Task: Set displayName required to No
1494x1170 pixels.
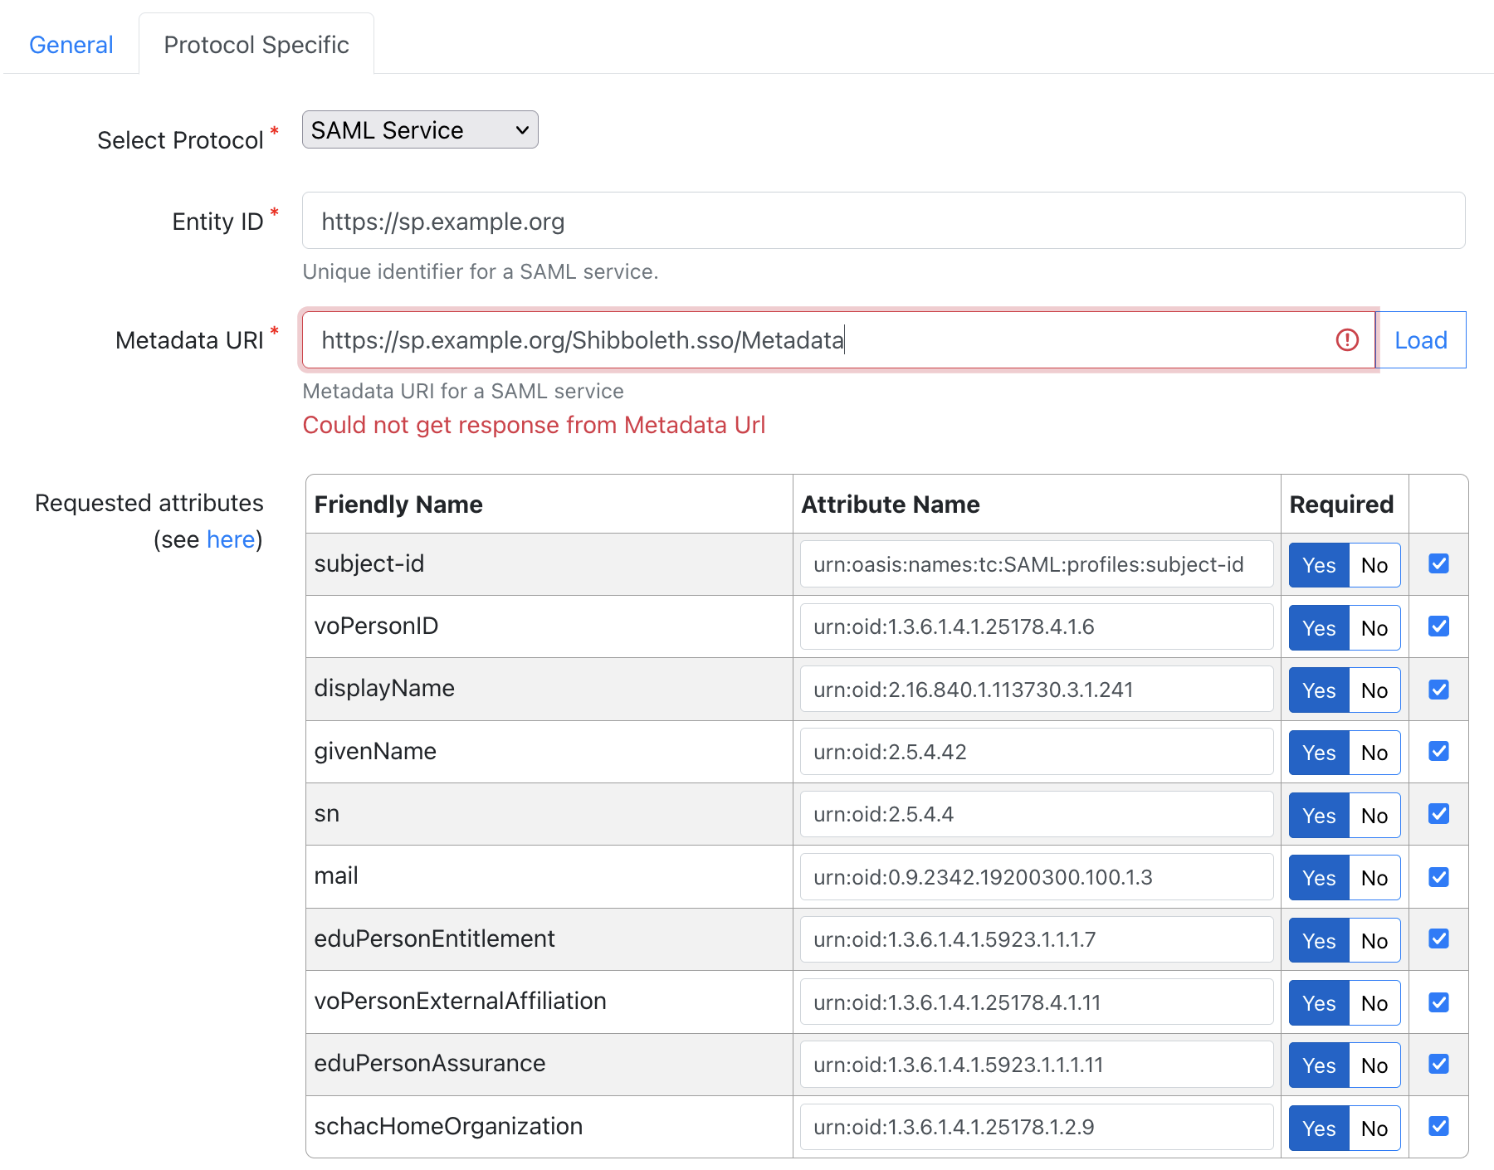Action: click(x=1374, y=690)
